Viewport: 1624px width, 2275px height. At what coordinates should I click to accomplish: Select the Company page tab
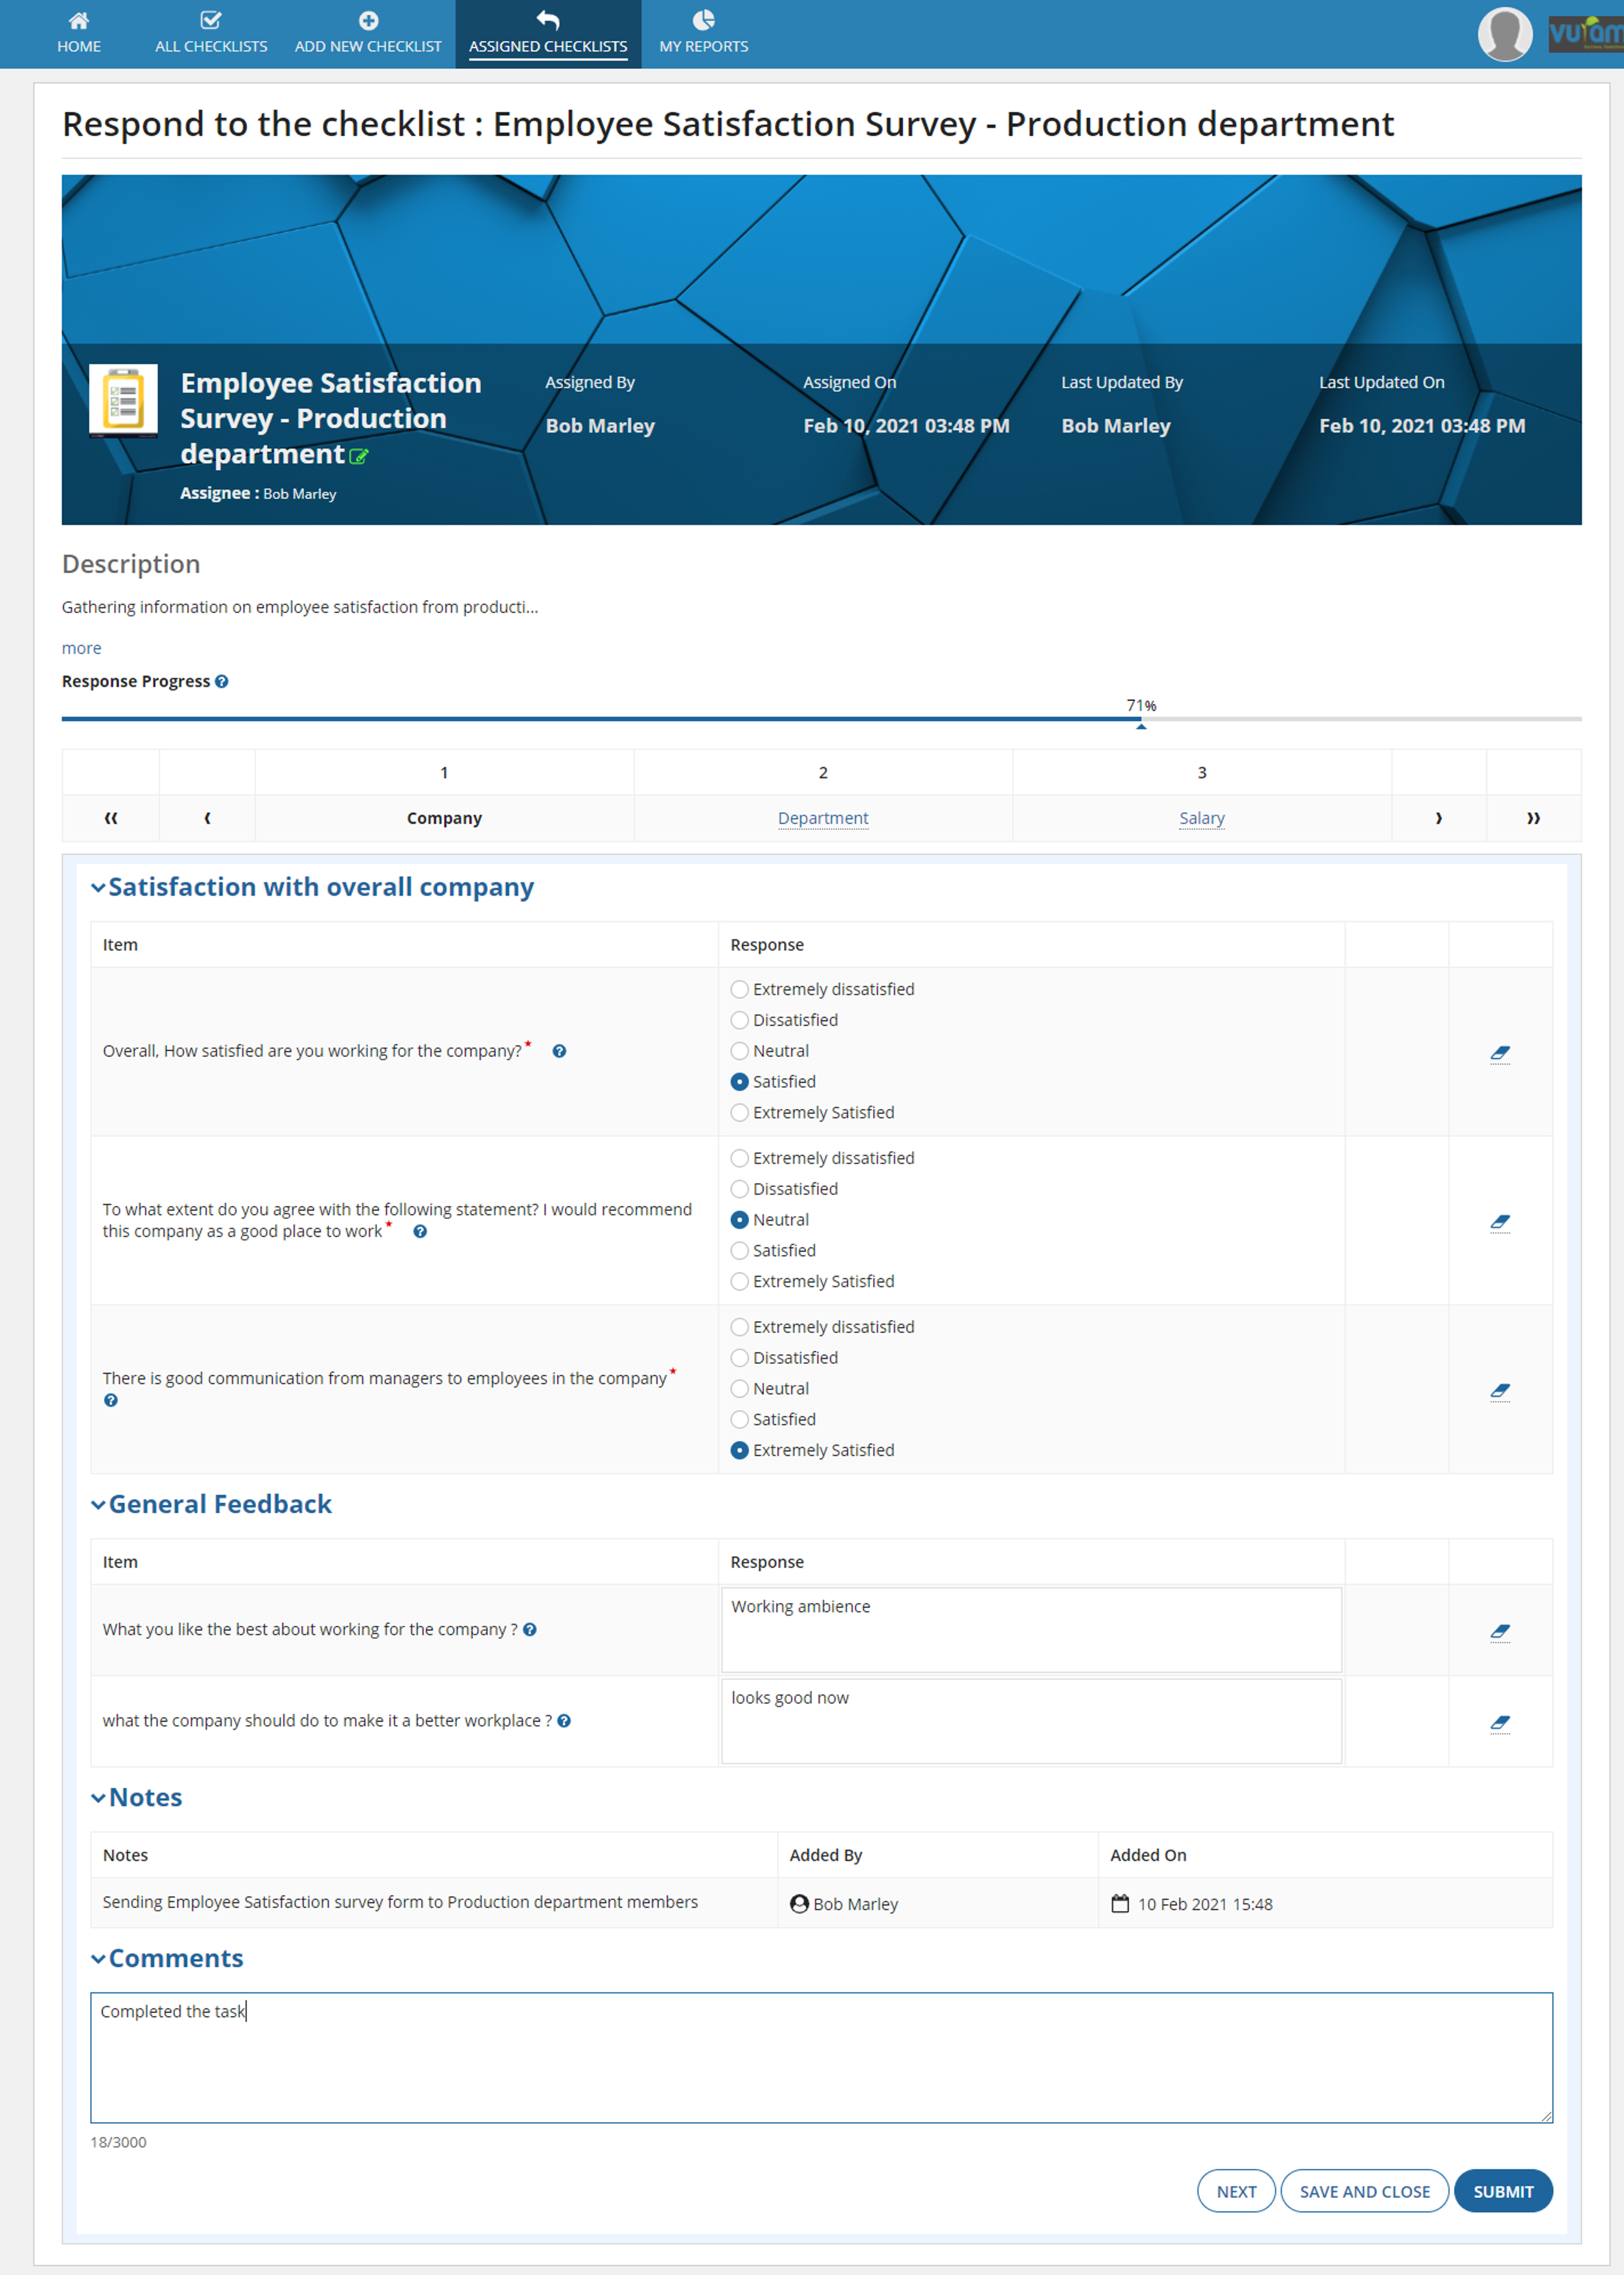(x=444, y=819)
